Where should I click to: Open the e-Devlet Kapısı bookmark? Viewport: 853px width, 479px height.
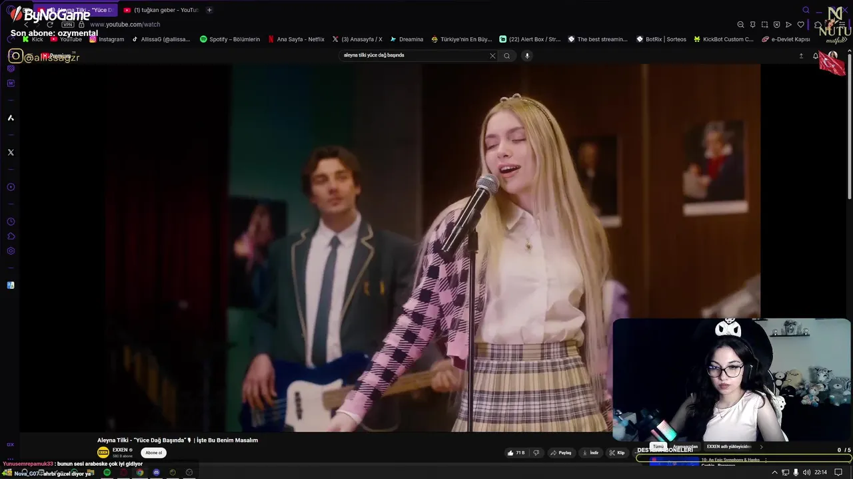pos(786,39)
